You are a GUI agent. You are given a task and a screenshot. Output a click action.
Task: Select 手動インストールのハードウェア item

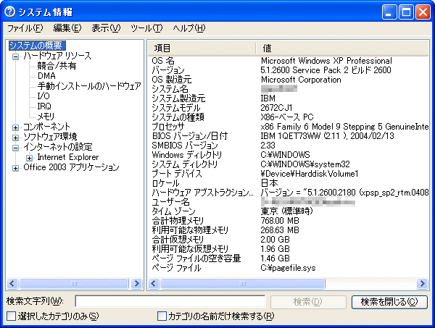pyautogui.click(x=89, y=86)
